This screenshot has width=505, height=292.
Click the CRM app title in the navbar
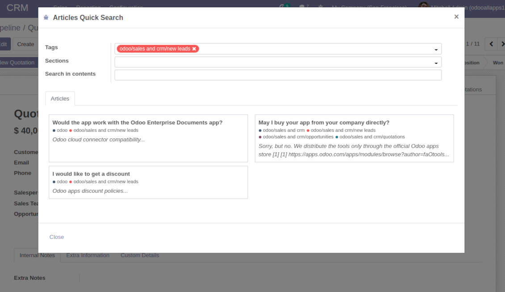17,8
